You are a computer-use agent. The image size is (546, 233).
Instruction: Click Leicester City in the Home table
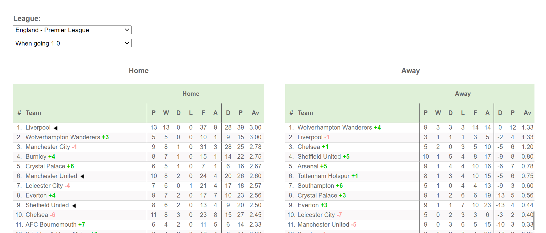(x=44, y=186)
